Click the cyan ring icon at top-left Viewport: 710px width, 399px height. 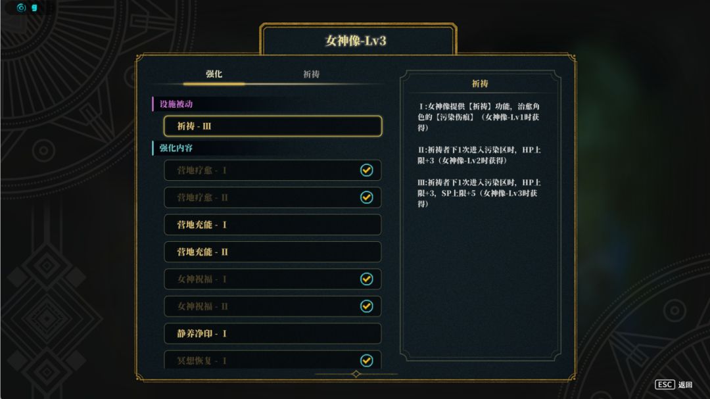click(21, 8)
